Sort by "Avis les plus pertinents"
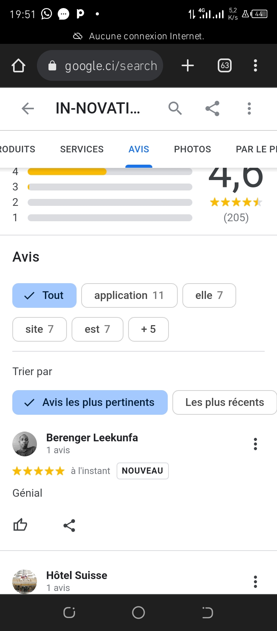Screen dimensions: 277x631 click(90, 402)
